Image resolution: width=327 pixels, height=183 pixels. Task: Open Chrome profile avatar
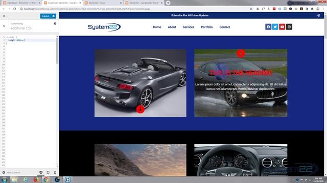318,9
